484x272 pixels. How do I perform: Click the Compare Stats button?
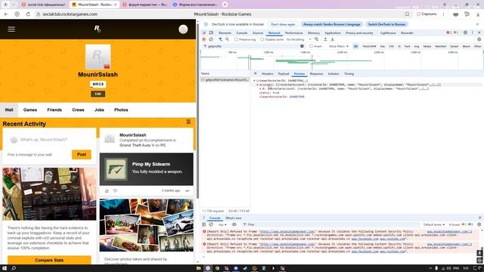tap(49, 260)
